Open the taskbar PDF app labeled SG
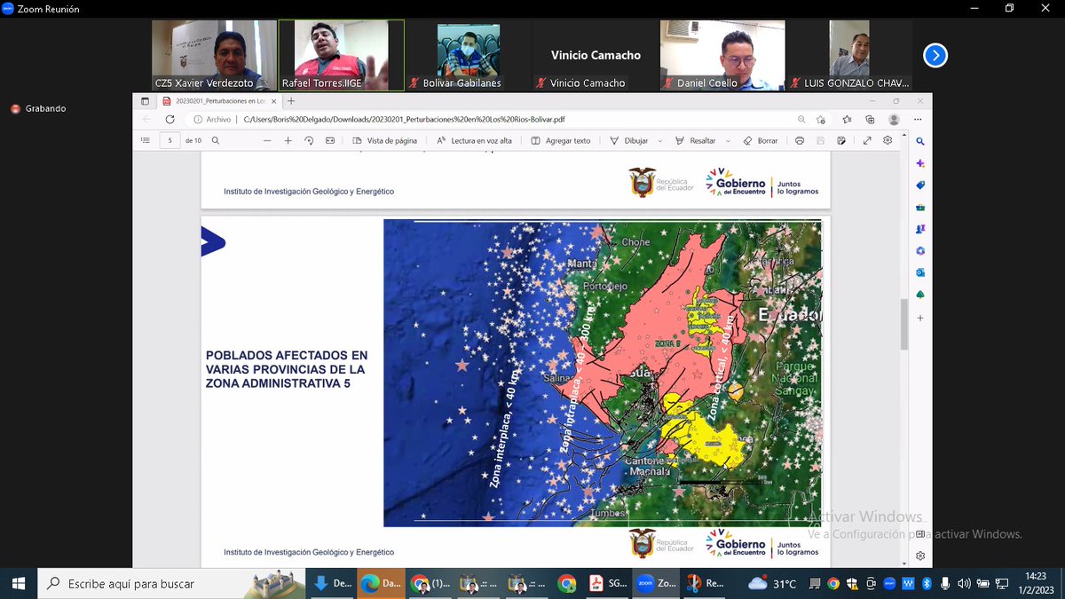 pos(607,583)
